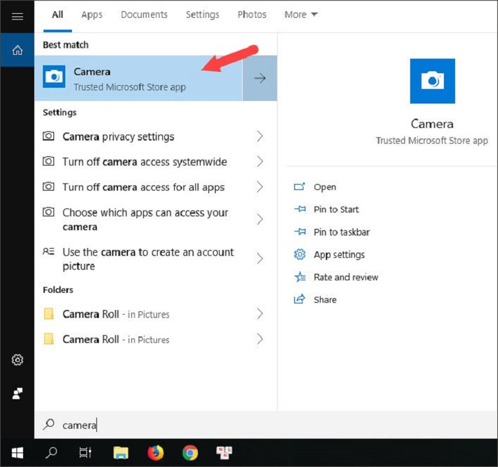Expand the Camera best match arrow
Viewport: 498px width, 467px height.
tap(260, 78)
